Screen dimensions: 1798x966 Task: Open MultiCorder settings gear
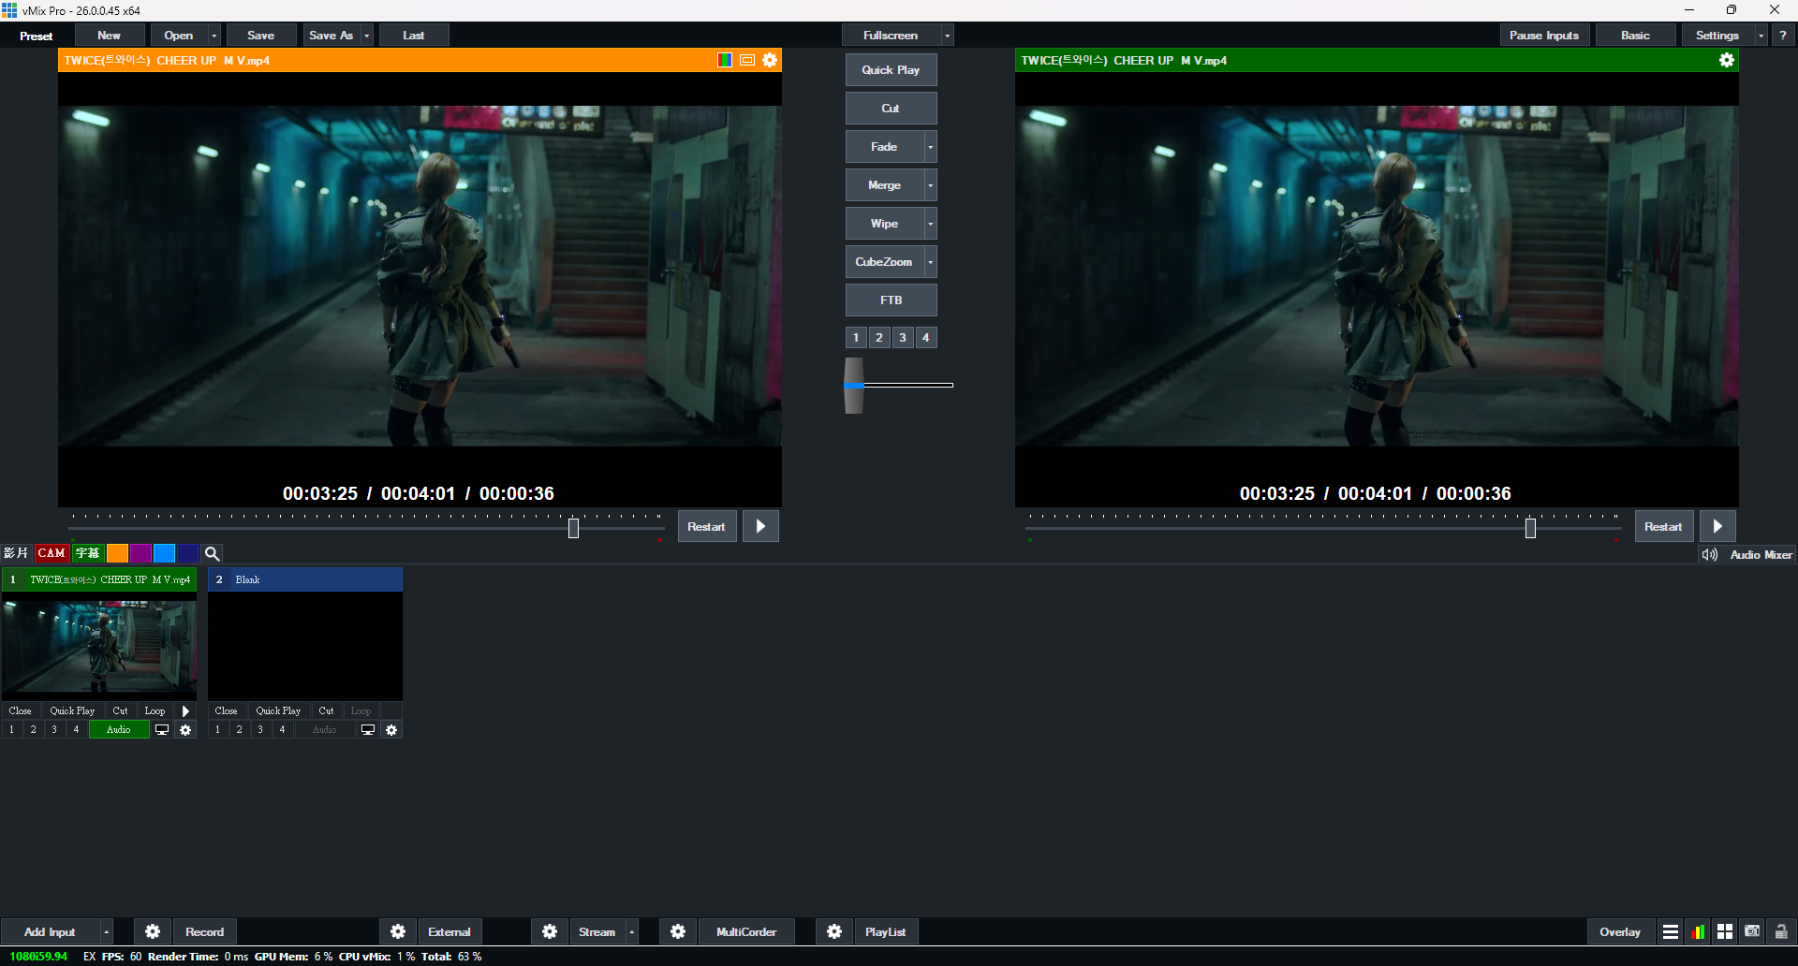coord(678,931)
